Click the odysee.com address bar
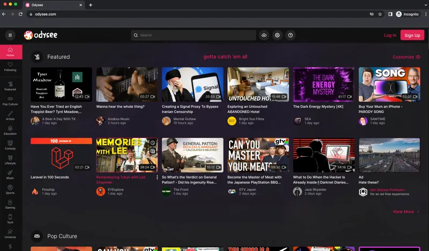Viewport: 429px width, 251px height. 197,14
